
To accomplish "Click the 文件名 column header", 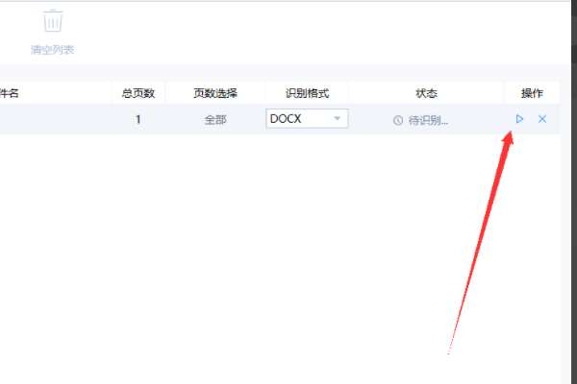I will click(8, 93).
